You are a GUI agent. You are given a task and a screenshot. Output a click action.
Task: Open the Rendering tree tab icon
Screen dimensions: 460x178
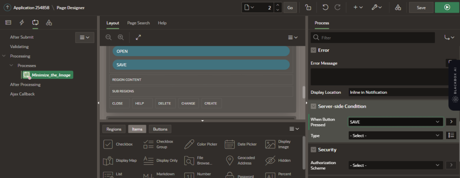(x=8, y=22)
